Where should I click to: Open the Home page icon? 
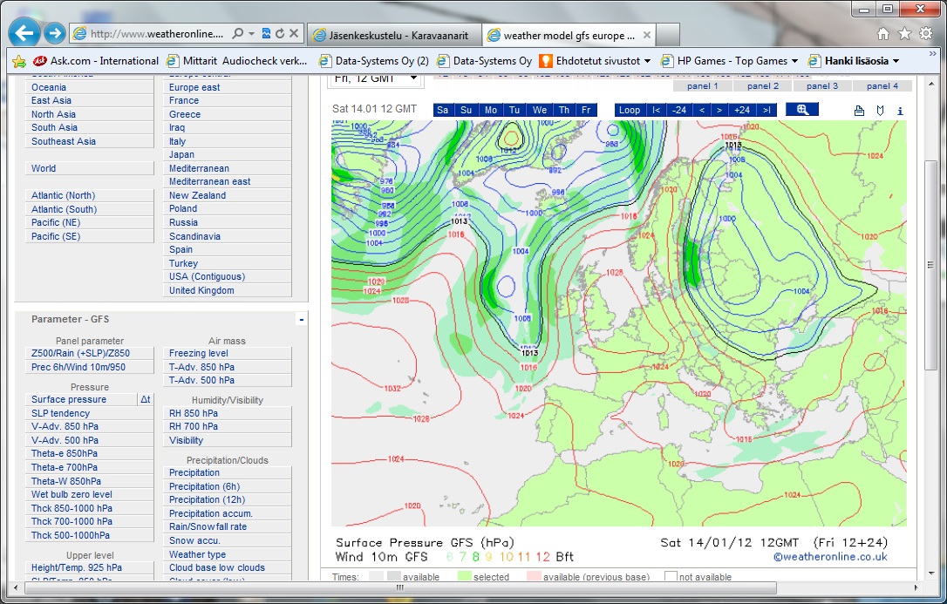883,33
